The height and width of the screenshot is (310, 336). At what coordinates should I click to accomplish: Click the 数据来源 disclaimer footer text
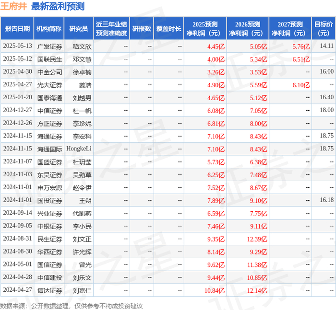coord(71,306)
